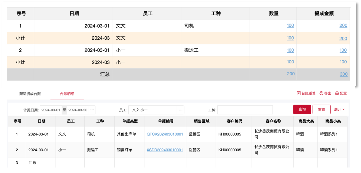Click the 员工 field showing 文文,小一

point(152,110)
